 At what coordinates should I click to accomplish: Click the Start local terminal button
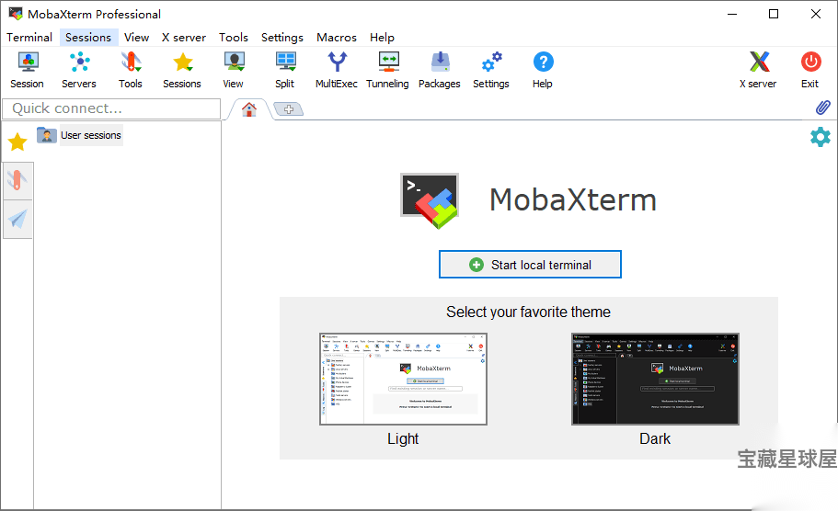point(530,265)
